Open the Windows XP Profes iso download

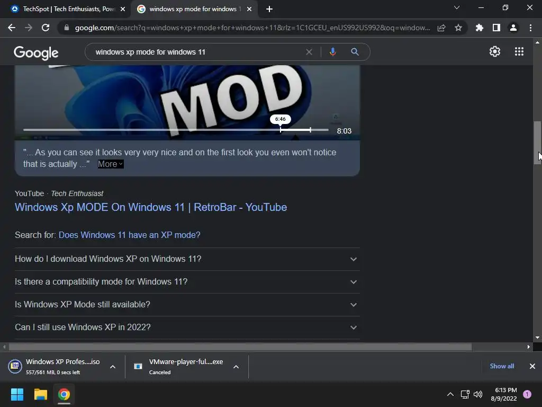(55, 367)
